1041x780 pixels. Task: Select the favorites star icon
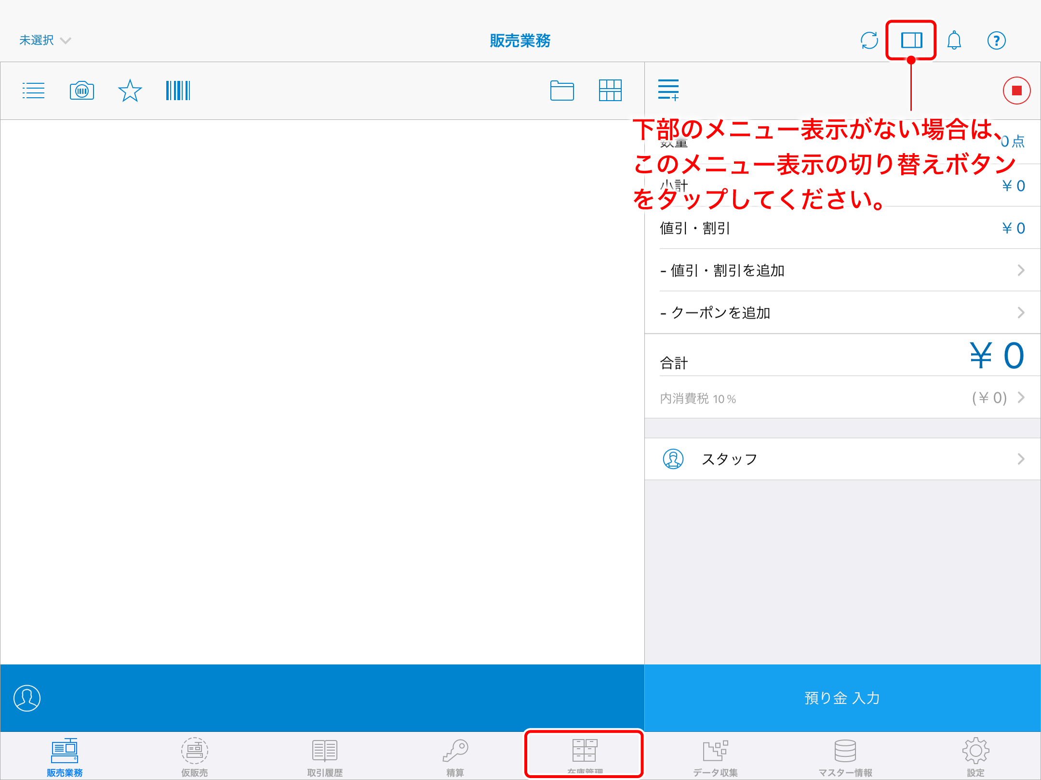pos(129,90)
